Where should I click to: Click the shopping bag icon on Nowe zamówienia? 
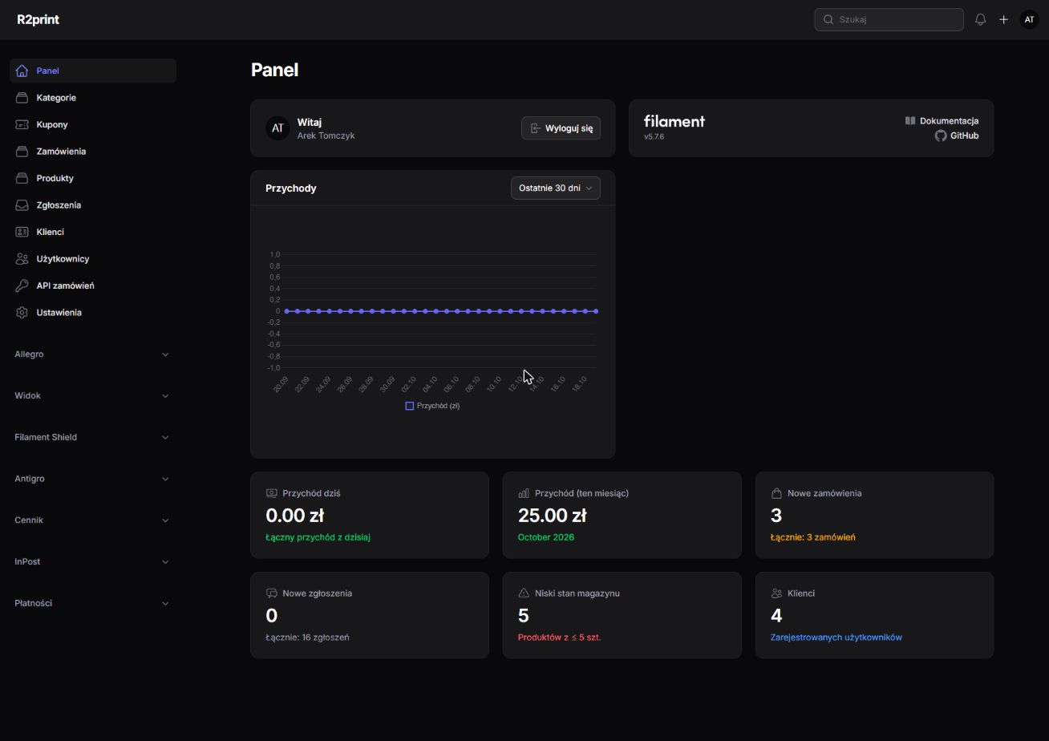pyautogui.click(x=776, y=493)
